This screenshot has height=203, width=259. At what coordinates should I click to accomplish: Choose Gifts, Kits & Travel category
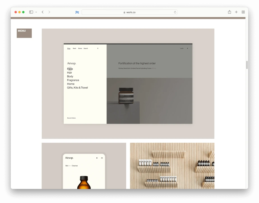[x=77, y=88]
